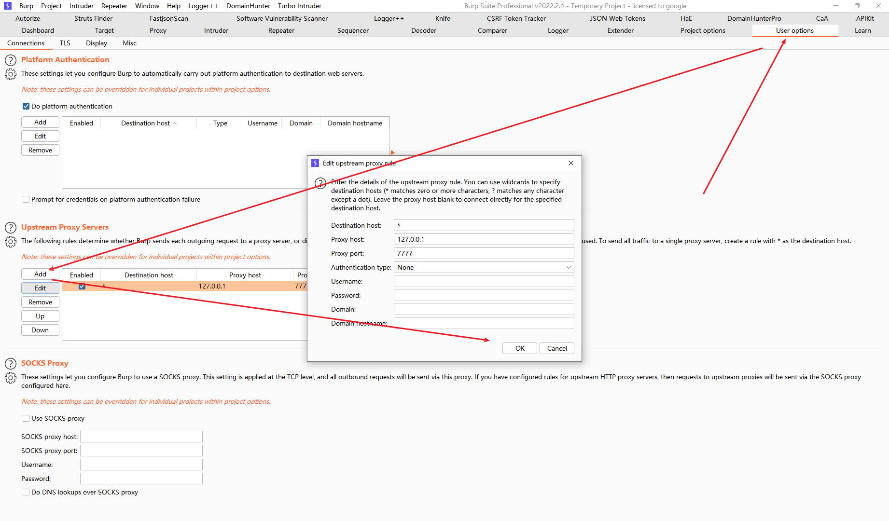Select the 127.0.0.1 proxy host cell
889x521 pixels.
click(245, 286)
